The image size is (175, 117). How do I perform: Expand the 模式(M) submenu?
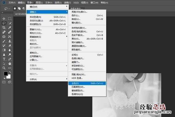pyautogui.click(x=47, y=7)
